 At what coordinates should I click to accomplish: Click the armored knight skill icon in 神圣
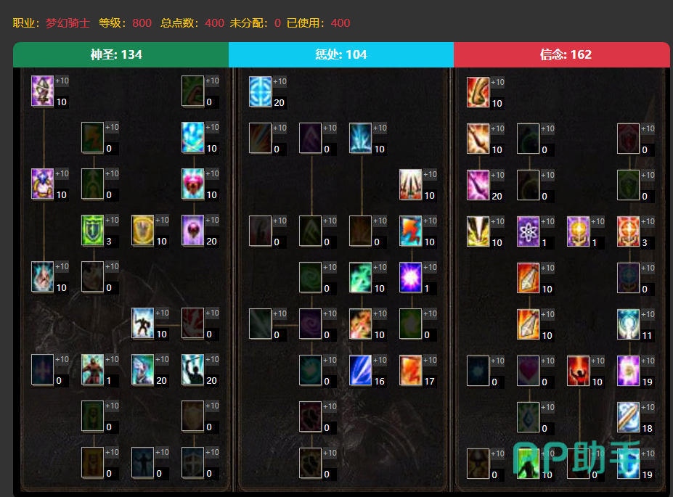click(x=143, y=324)
